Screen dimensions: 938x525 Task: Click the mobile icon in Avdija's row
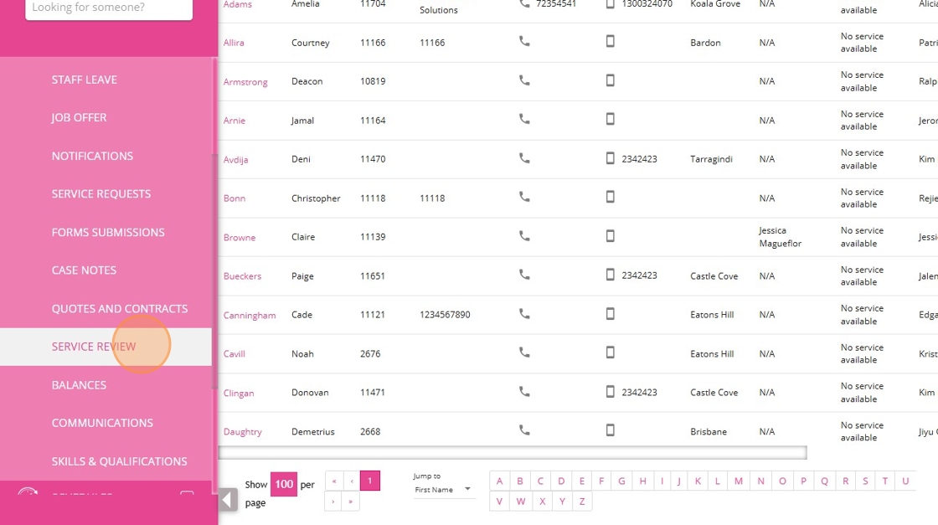[611, 158]
